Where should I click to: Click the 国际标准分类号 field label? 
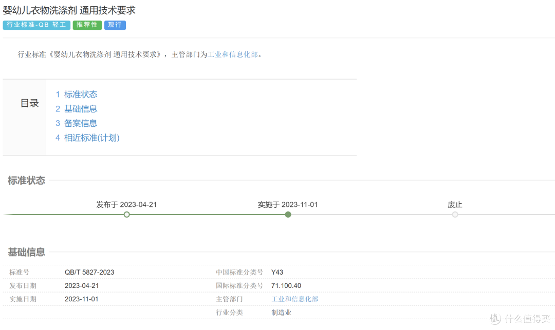(239, 286)
